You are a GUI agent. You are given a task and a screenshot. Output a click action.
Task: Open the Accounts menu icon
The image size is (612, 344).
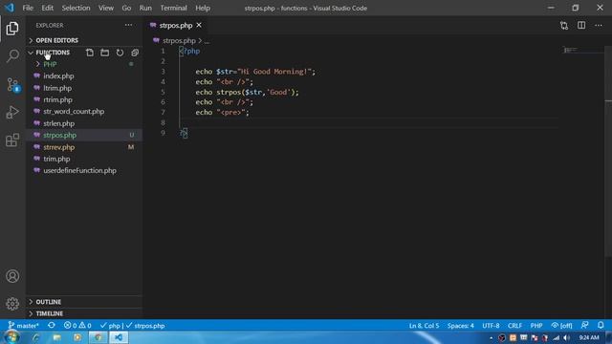[x=12, y=276]
